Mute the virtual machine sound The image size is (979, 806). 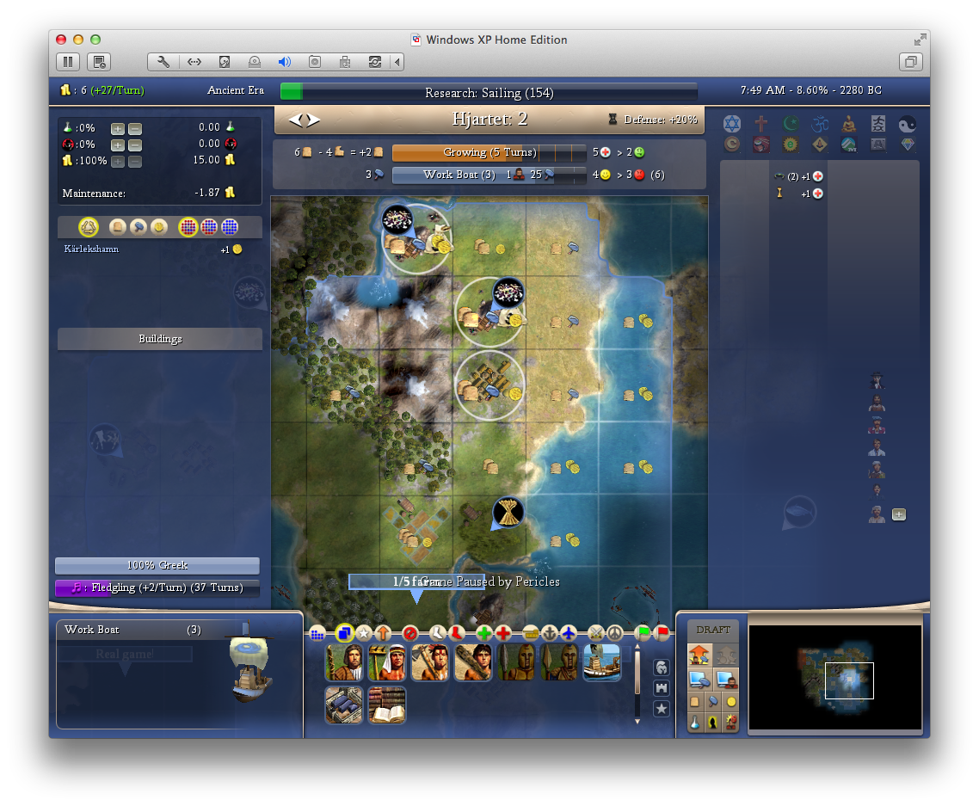point(285,62)
